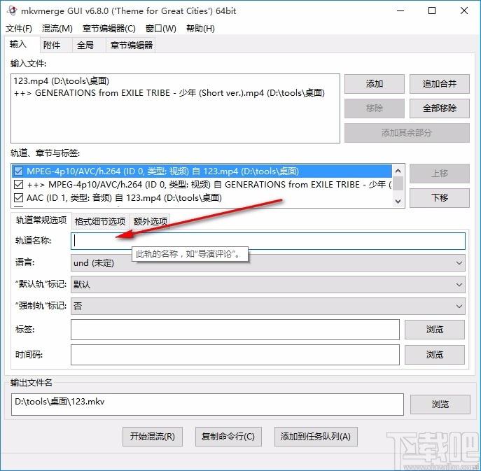
Task: Select the 轨道常规选项 sub-tab
Action: [41, 220]
